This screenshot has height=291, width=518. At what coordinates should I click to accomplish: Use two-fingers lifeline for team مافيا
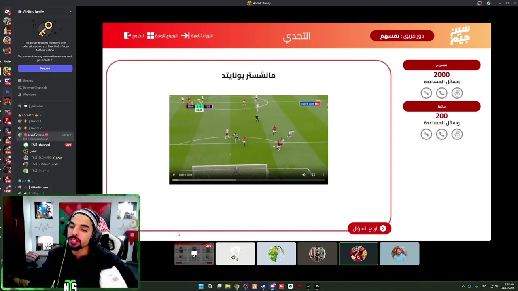click(457, 134)
